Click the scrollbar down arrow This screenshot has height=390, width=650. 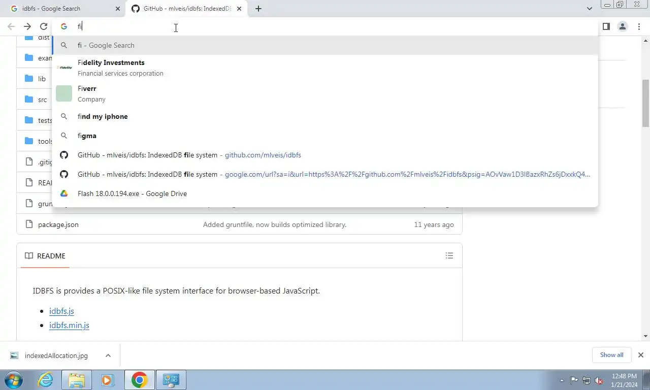pos(645,336)
